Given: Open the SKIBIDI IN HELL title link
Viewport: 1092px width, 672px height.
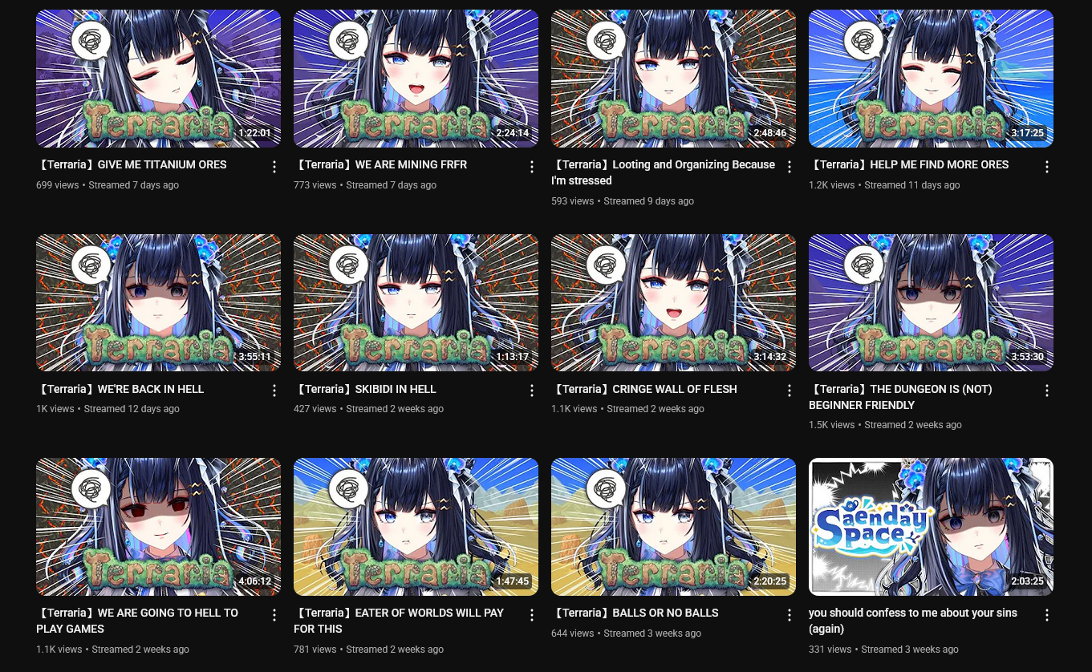Looking at the screenshot, I should (x=365, y=389).
